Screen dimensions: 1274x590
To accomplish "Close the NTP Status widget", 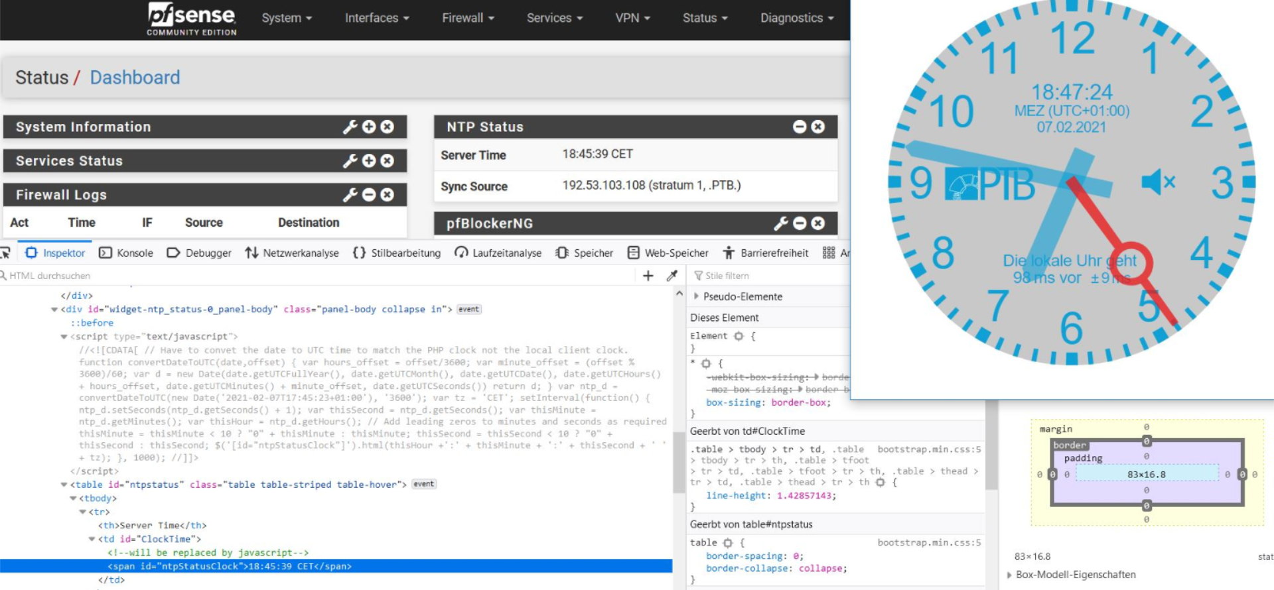I will pos(818,127).
